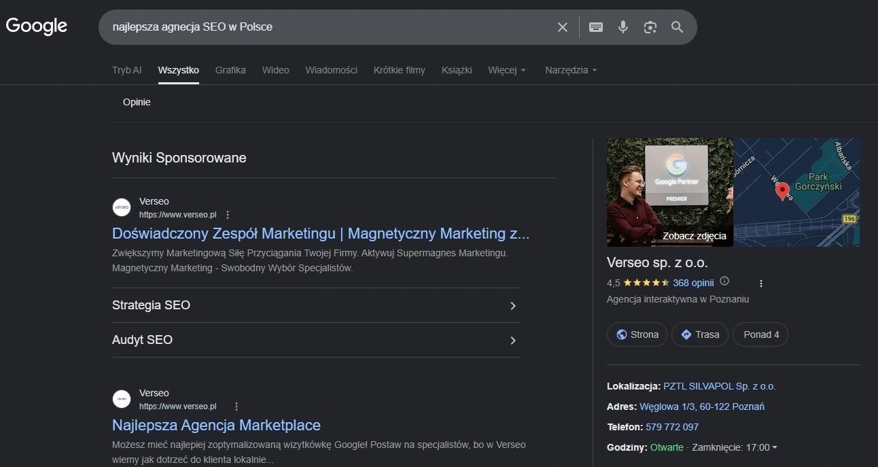Click the Ponad 4 button
Image resolution: width=878 pixels, height=467 pixels.
click(761, 334)
